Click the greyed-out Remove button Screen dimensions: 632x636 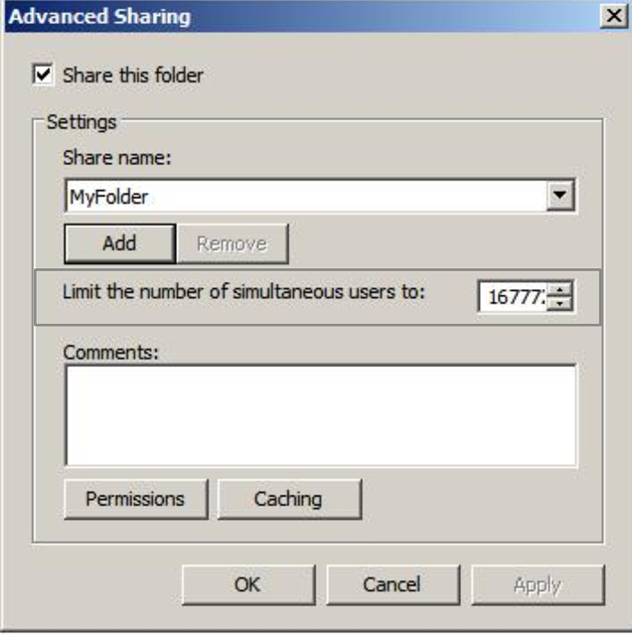pos(232,243)
